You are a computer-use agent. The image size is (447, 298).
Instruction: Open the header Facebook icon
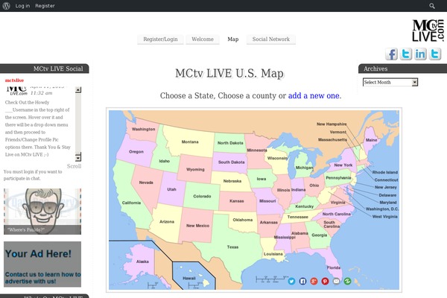pyautogui.click(x=392, y=54)
